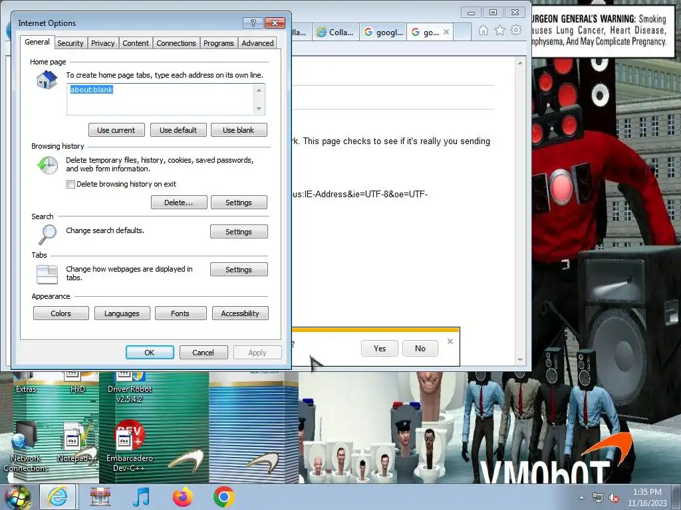The height and width of the screenshot is (510, 681).
Task: Open the Windows Start button
Action: point(17,497)
